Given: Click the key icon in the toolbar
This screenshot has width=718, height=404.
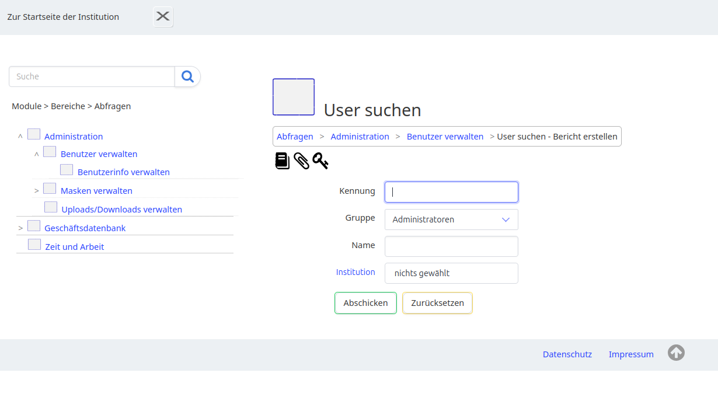Looking at the screenshot, I should coord(320,161).
